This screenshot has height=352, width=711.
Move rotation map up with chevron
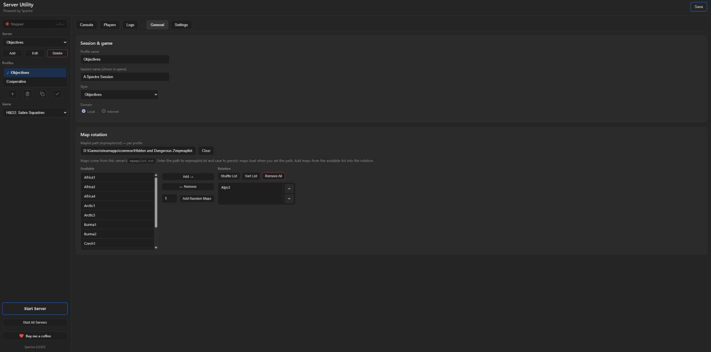[289, 189]
